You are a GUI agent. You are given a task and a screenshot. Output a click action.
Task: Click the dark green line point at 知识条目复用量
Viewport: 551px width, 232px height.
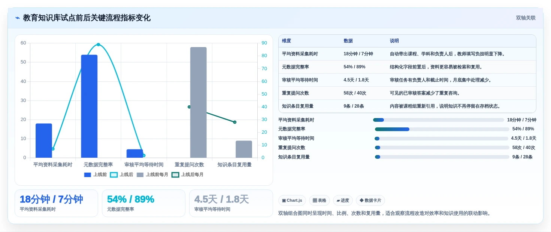[x=235, y=122]
